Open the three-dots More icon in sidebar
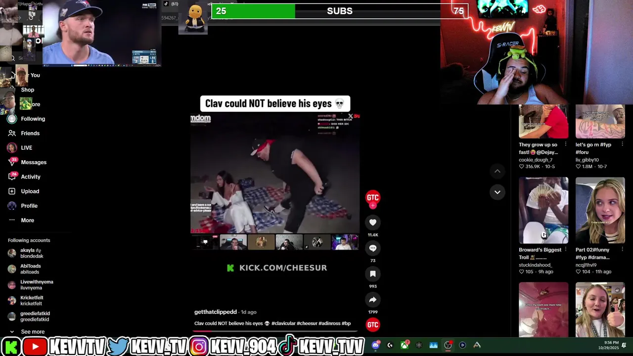The height and width of the screenshot is (356, 633). pos(12,221)
